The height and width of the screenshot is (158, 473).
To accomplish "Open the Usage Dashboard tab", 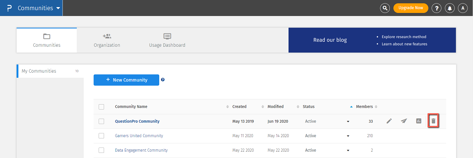I will tap(167, 40).
